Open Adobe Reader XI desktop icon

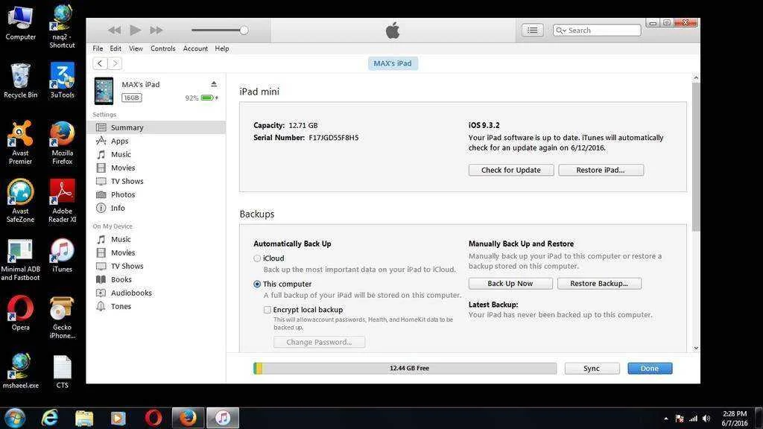click(x=63, y=201)
